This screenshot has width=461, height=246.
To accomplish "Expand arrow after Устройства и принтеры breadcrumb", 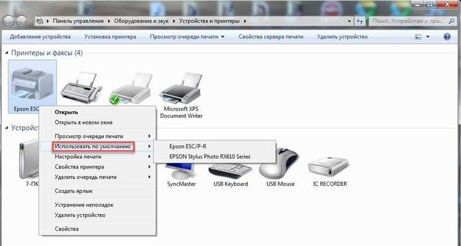I will tap(245, 21).
